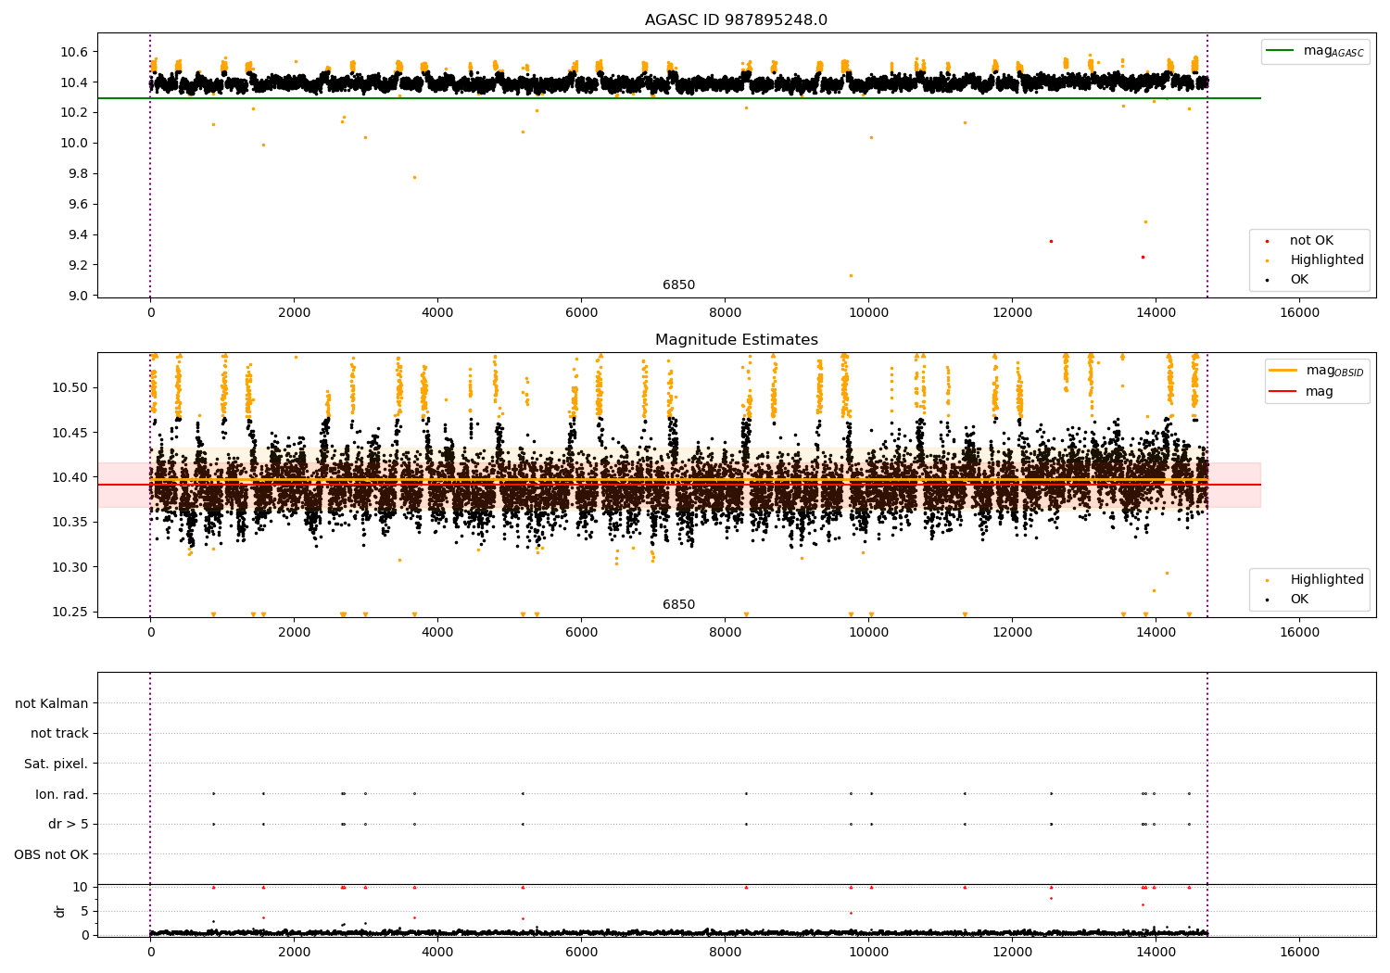The image size is (1390, 973).
Task: Click the green mag AGASC legend line
Action: click(x=1281, y=51)
